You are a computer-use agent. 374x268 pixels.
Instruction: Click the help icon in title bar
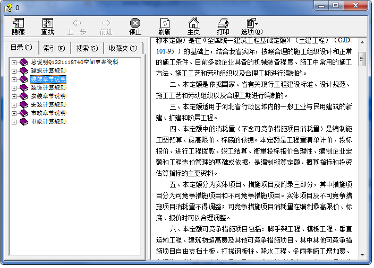tap(8, 8)
